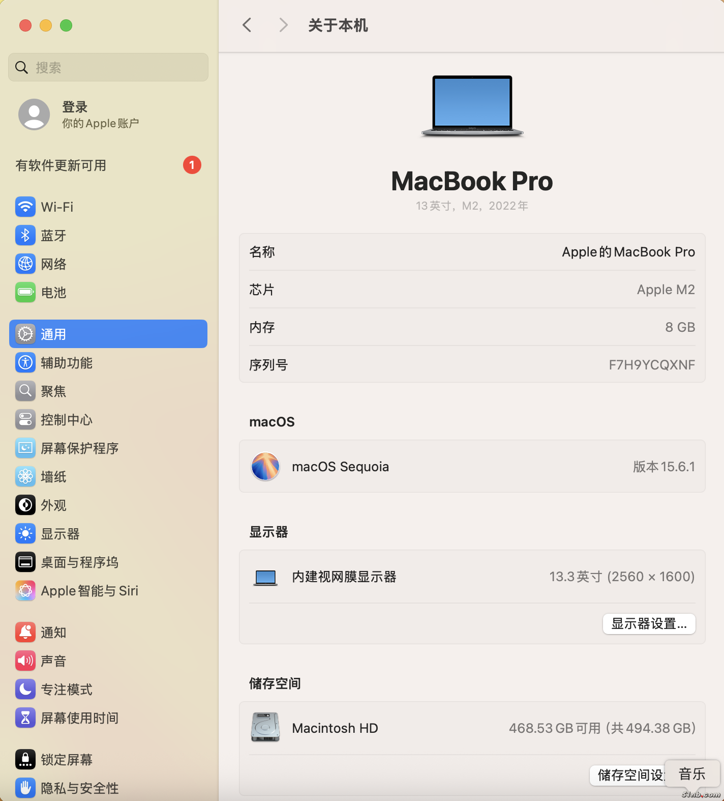The width and height of the screenshot is (724, 801).
Task: Click the large MacBook Pro heading
Action: click(x=472, y=181)
